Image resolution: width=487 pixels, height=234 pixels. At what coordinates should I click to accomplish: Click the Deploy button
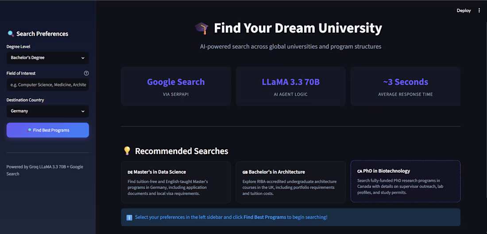tap(464, 11)
